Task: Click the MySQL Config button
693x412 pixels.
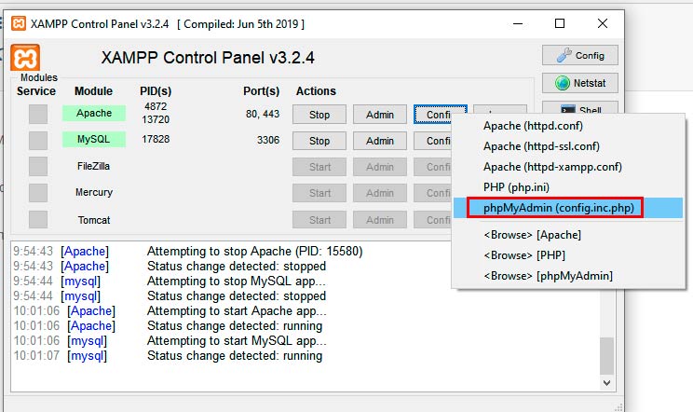Action: coord(433,141)
